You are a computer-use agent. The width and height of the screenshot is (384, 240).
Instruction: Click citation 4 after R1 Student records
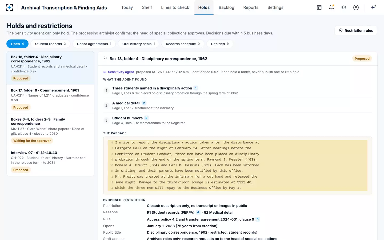pos(198,212)
